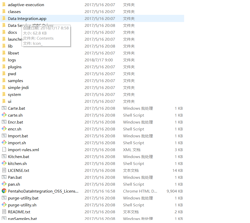Viewport: 250px width, 223px height.
Task: Select the file name Kitchen.bat
Action: 19,157
